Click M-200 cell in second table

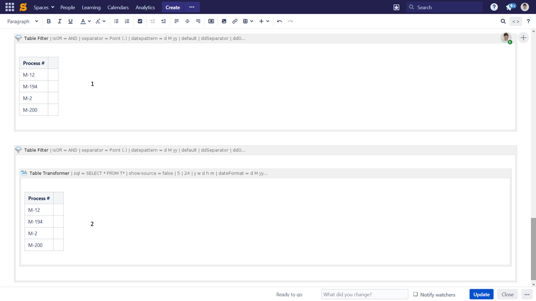click(39, 245)
